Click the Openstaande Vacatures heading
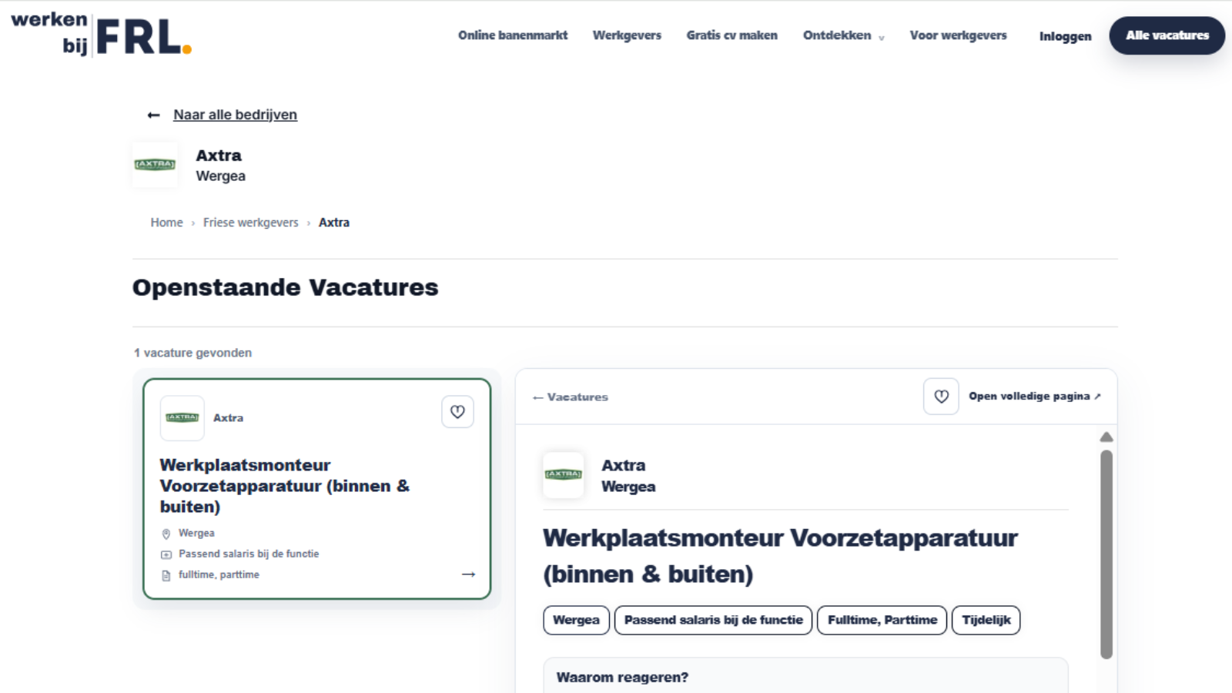 tap(285, 287)
